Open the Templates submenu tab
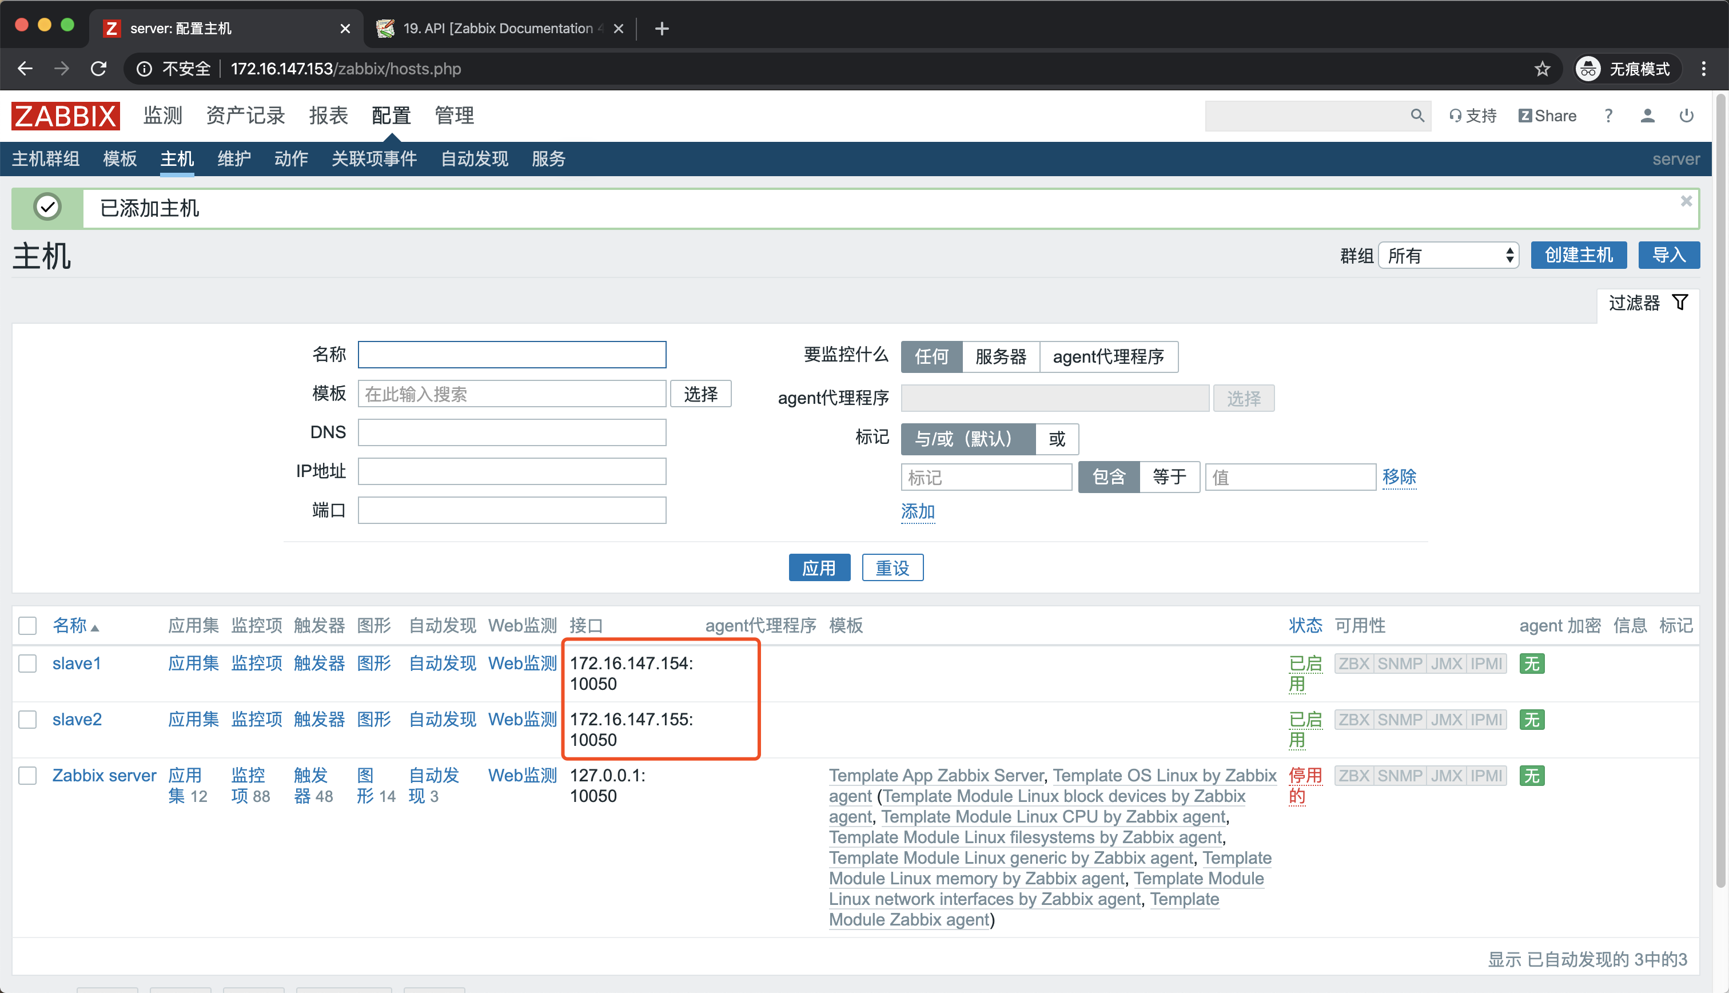Screen dimensions: 1729x993 tap(120, 159)
